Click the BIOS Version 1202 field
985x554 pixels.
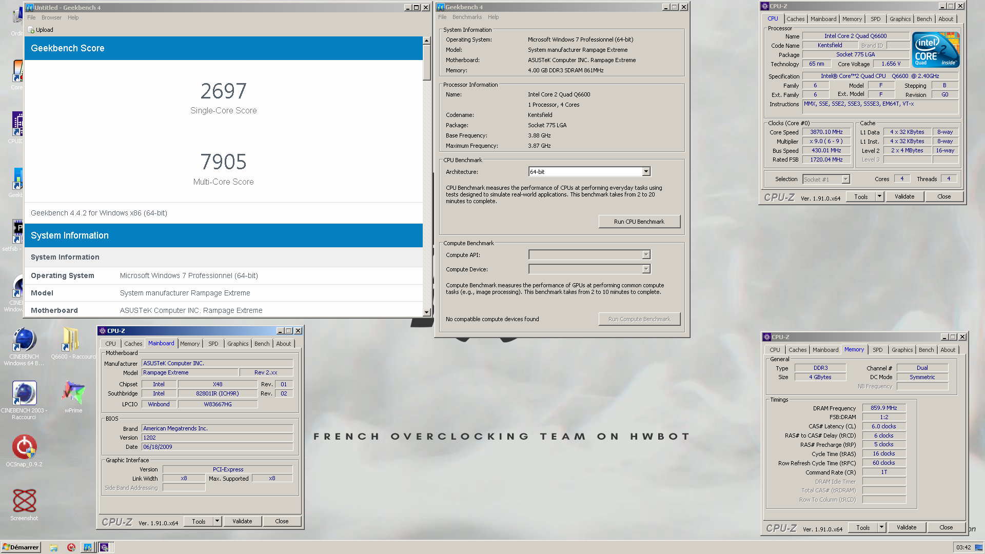pyautogui.click(x=218, y=438)
